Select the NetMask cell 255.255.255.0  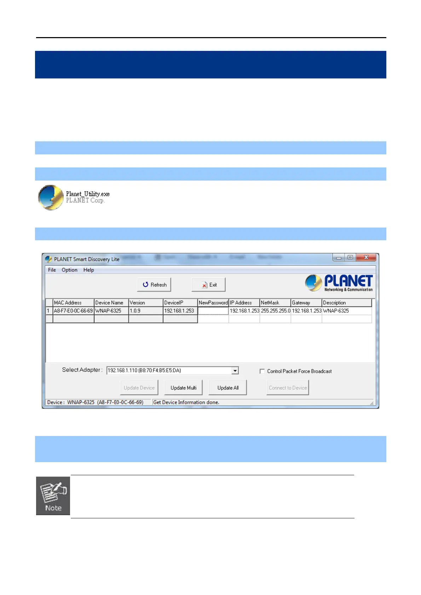click(275, 311)
